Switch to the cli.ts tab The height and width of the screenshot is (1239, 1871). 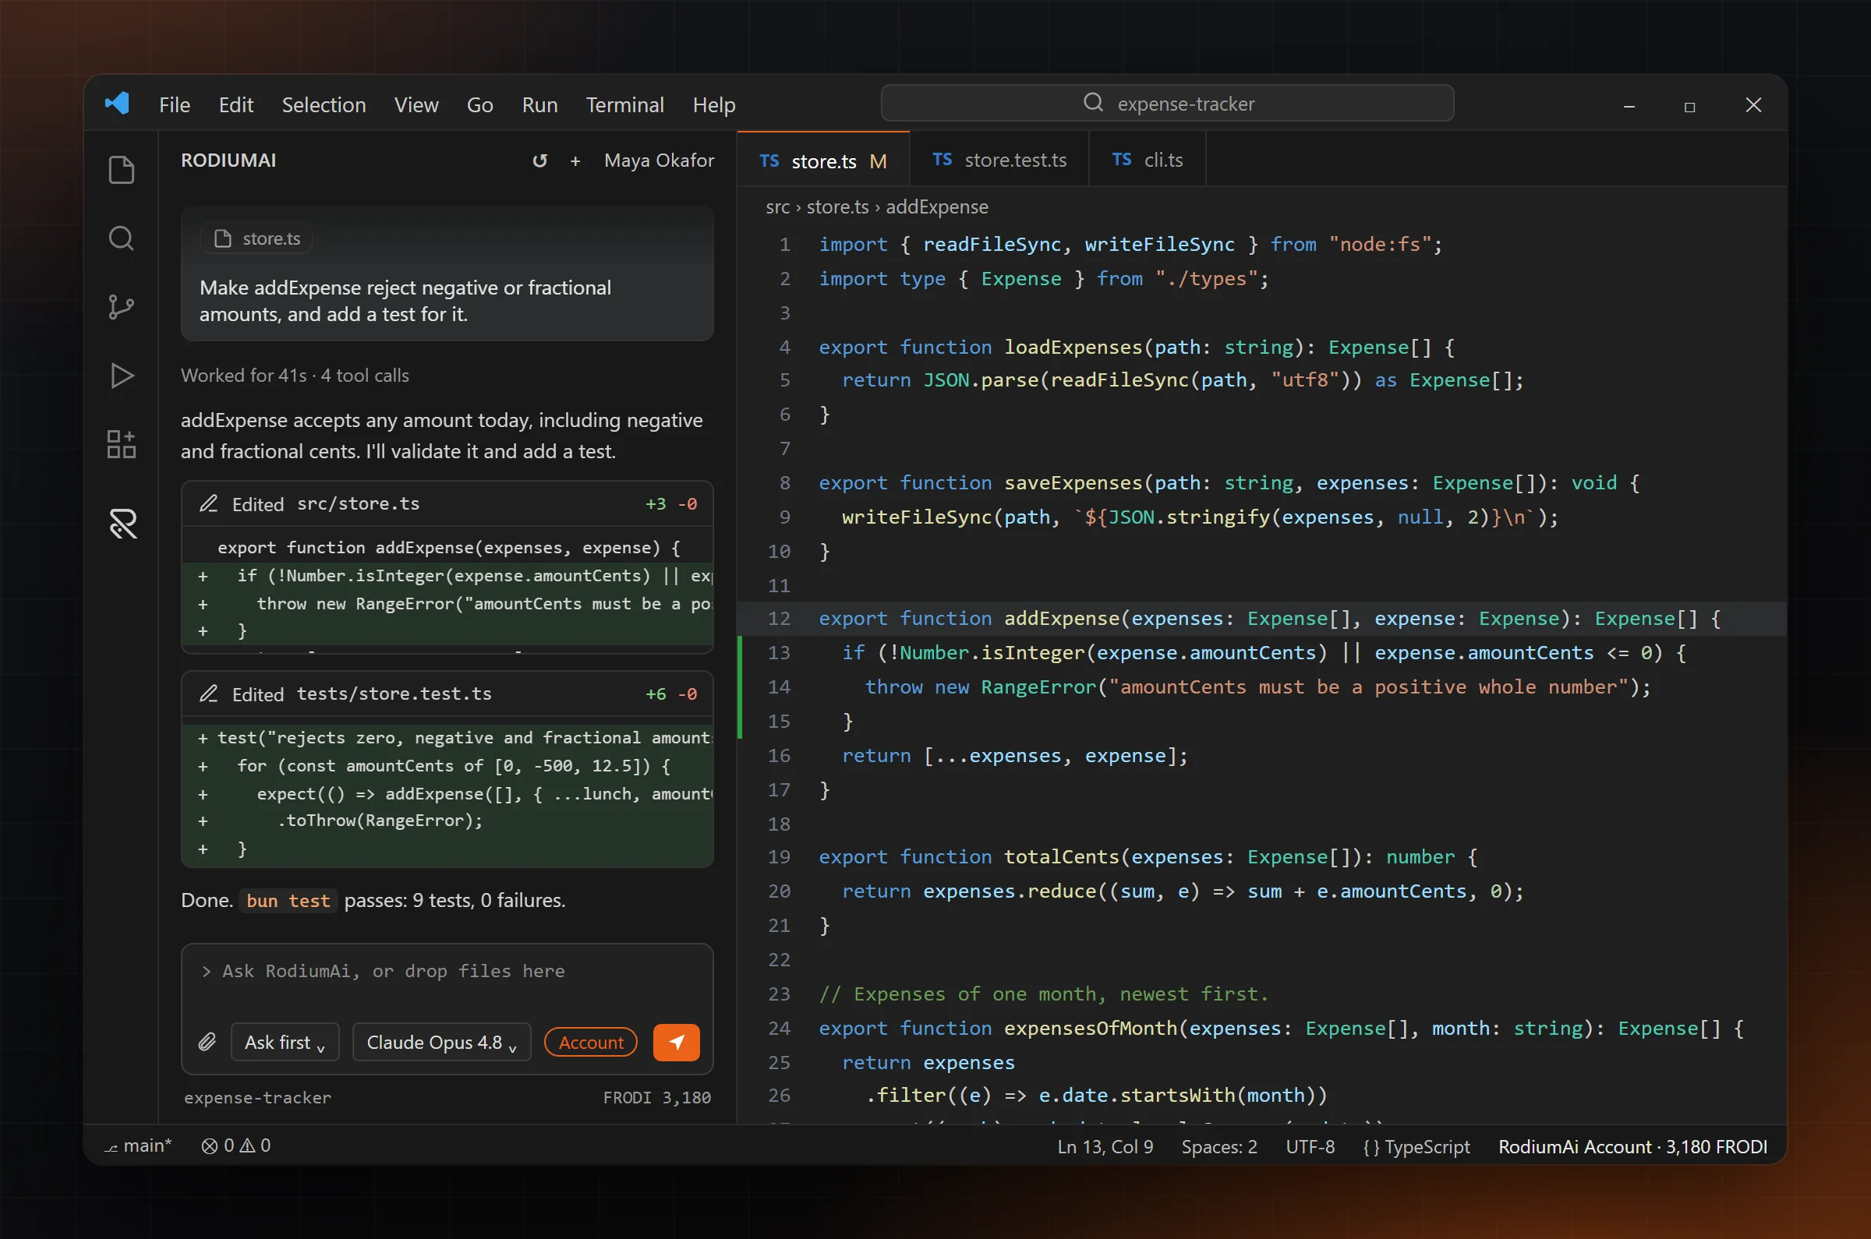point(1148,161)
